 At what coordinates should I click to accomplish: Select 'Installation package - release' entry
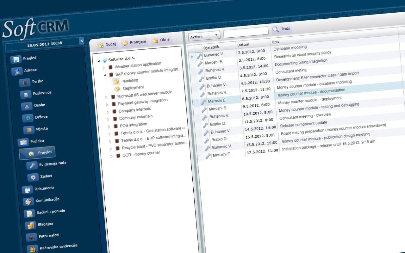click(x=328, y=145)
